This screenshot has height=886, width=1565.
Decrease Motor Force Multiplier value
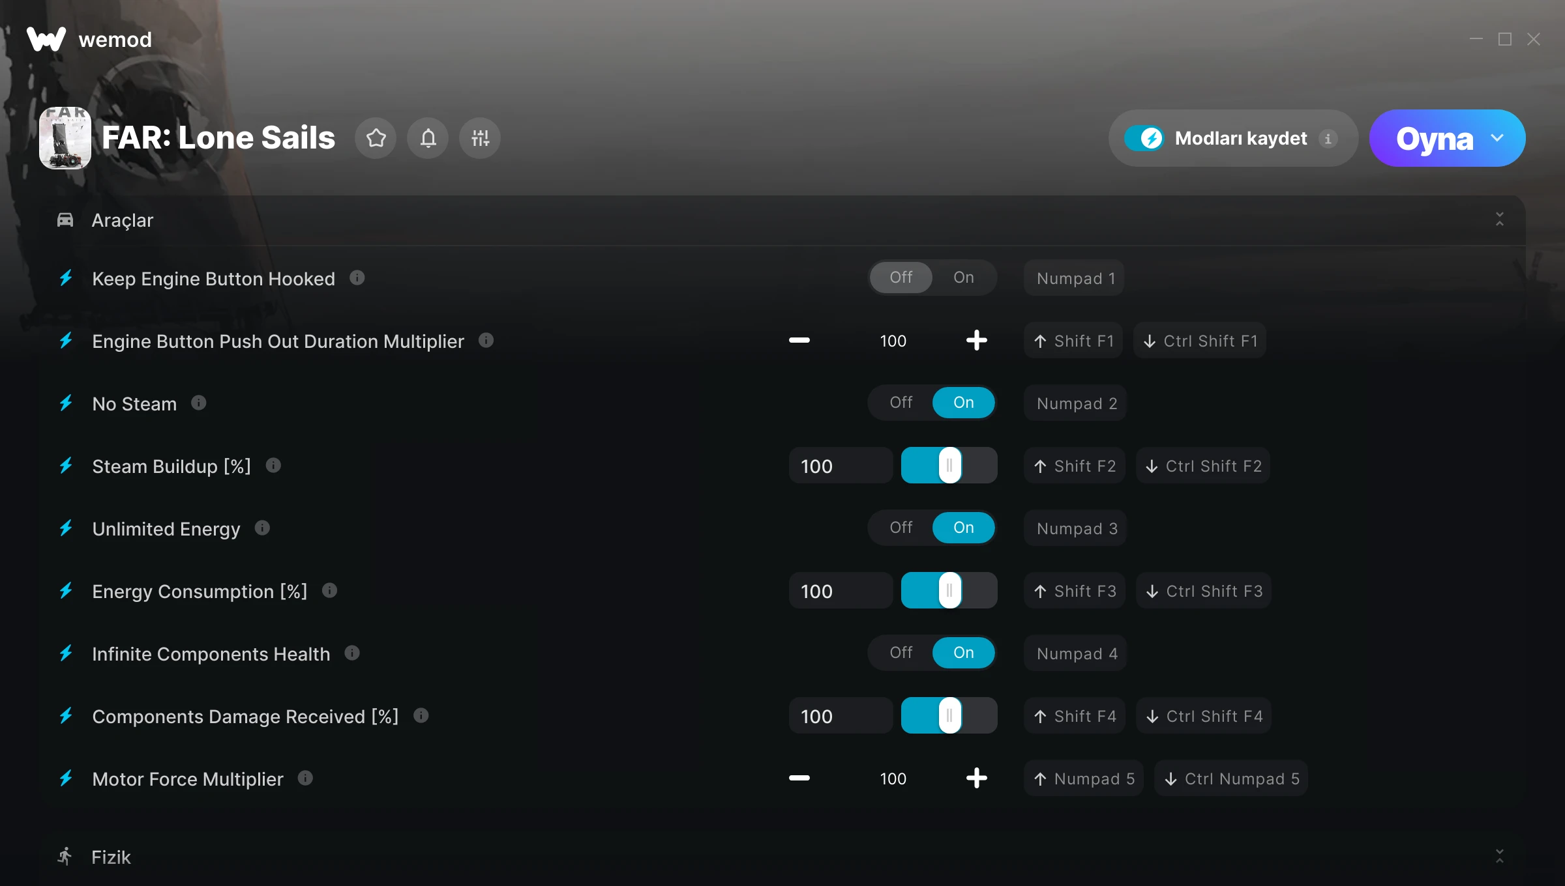click(799, 778)
